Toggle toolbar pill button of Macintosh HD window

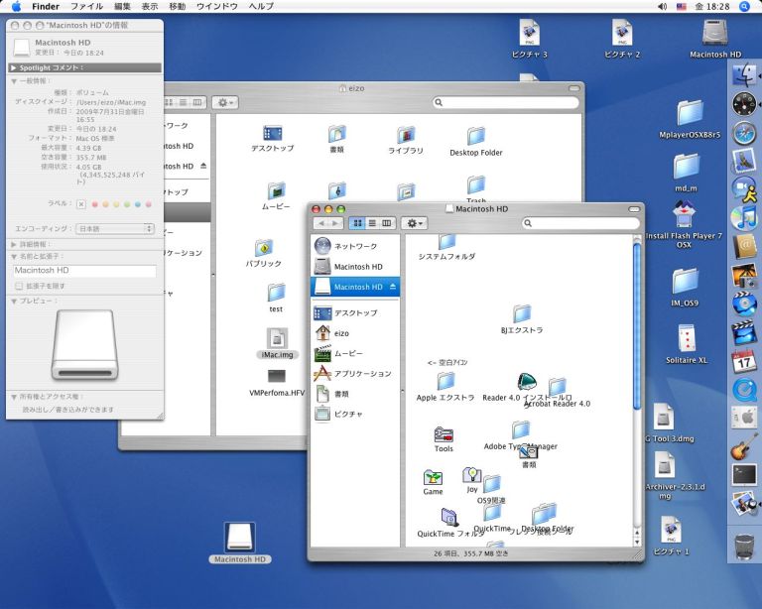pos(634,209)
